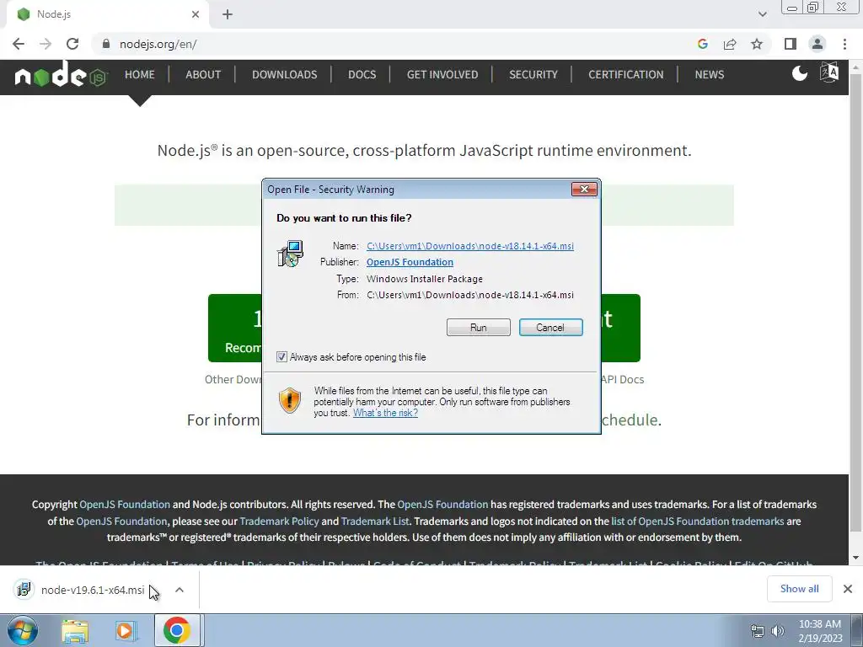
Task: Open the CERTIFICATION nav item
Action: click(626, 74)
